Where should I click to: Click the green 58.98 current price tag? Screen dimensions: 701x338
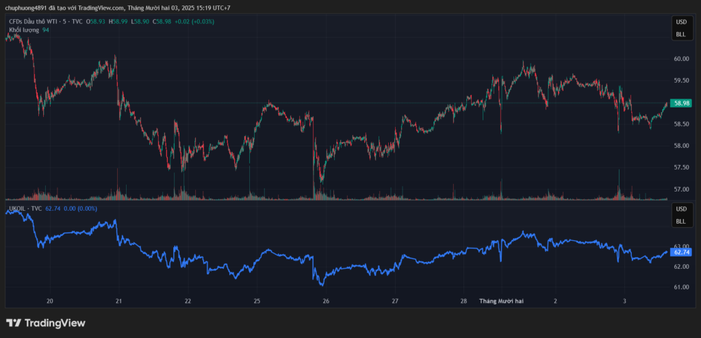coord(682,103)
